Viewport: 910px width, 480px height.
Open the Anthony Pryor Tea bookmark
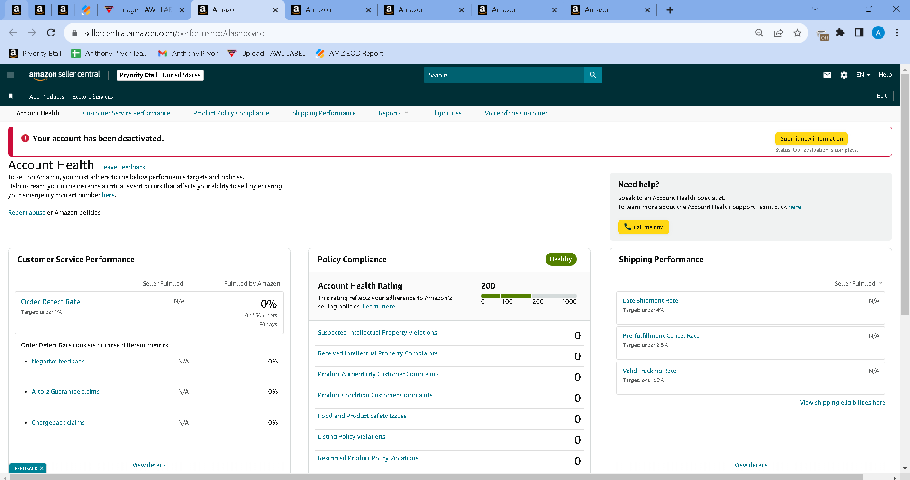point(109,54)
